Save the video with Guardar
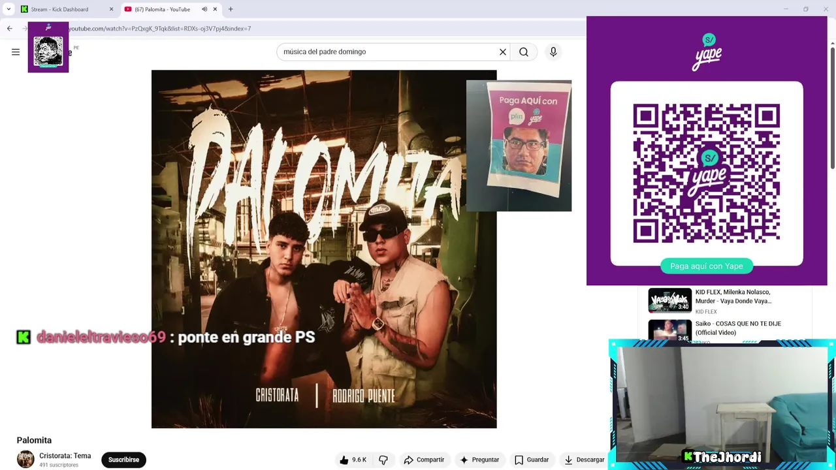836x470 pixels. tap(532, 460)
